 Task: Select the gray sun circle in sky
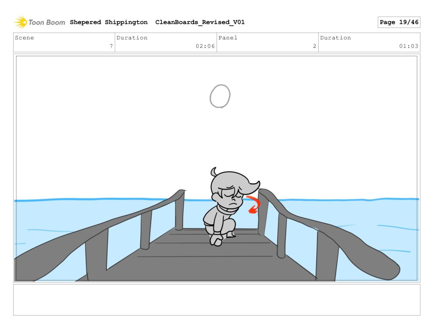click(220, 96)
